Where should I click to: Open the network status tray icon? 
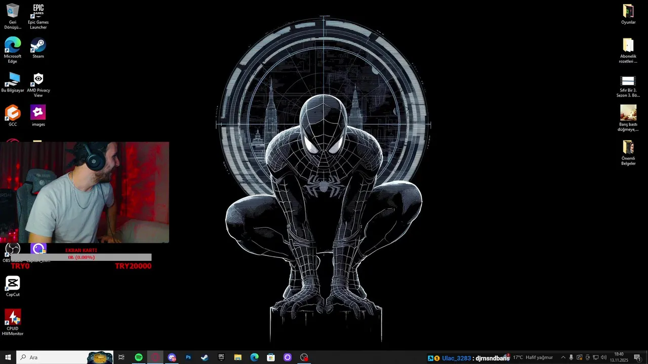pos(595,357)
